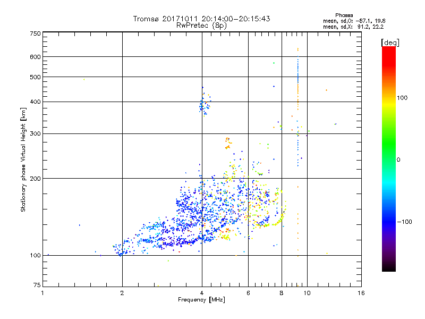Viewport: 425px width, 319px height.
Task: Click the x-axis tick label '1'
Action: pyautogui.click(x=42, y=293)
